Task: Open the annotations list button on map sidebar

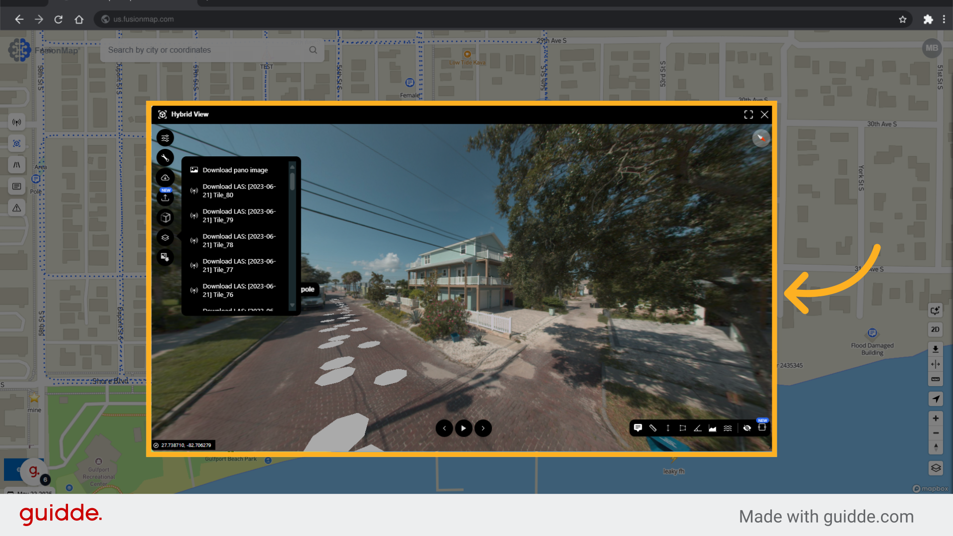Action: point(17,186)
